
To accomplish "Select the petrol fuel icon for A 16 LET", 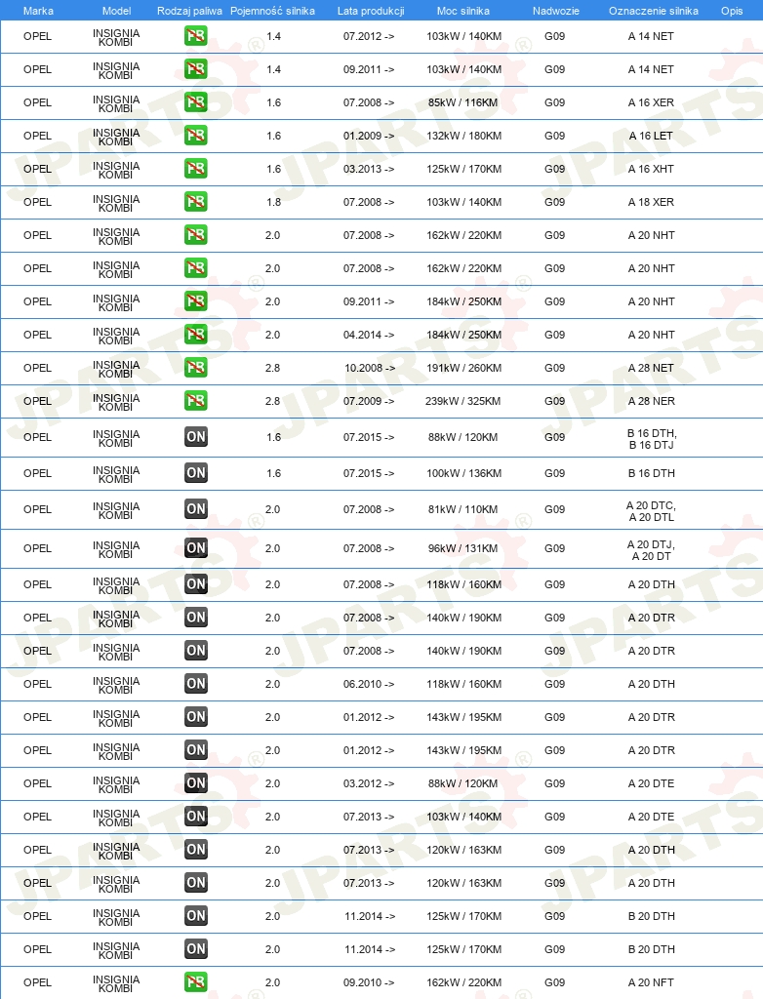I will [x=196, y=136].
